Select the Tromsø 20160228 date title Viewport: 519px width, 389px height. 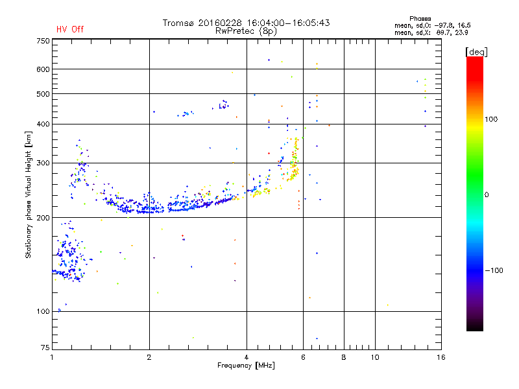click(x=246, y=23)
